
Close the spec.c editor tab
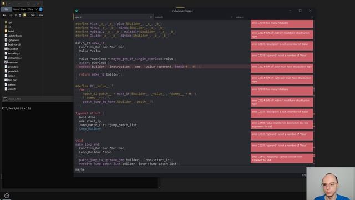tap(151, 17)
